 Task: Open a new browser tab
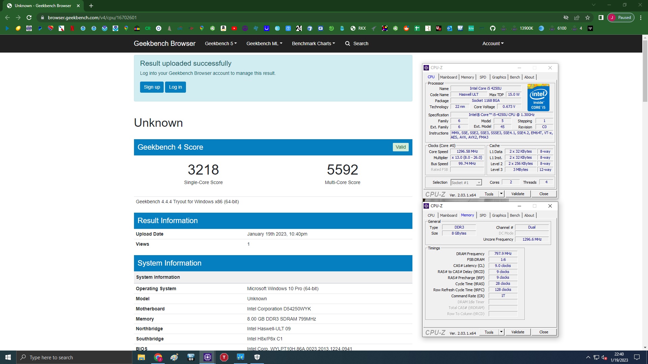click(x=91, y=6)
